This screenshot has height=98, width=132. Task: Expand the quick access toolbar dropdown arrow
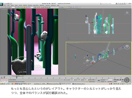[11, 3]
